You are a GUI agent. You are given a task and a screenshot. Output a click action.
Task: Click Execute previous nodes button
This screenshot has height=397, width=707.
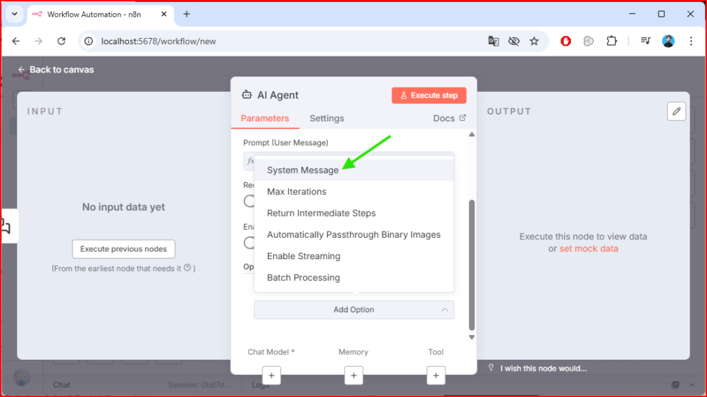pos(124,249)
